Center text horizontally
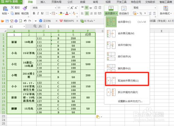The image size is (174, 126). click(x=87, y=13)
